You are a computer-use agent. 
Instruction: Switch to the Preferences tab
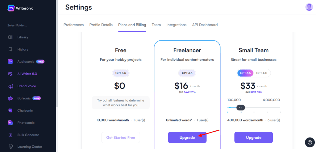pyautogui.click(x=73, y=25)
